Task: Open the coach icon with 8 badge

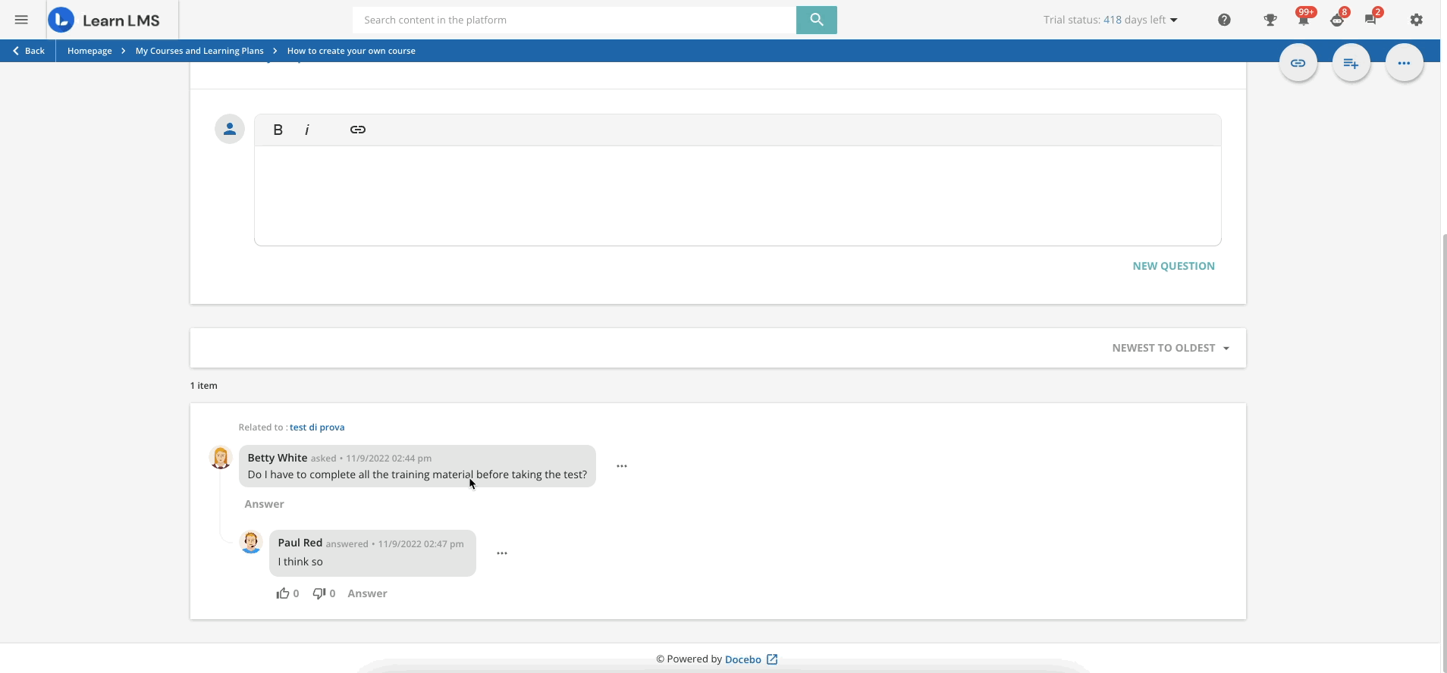Action: (x=1338, y=18)
